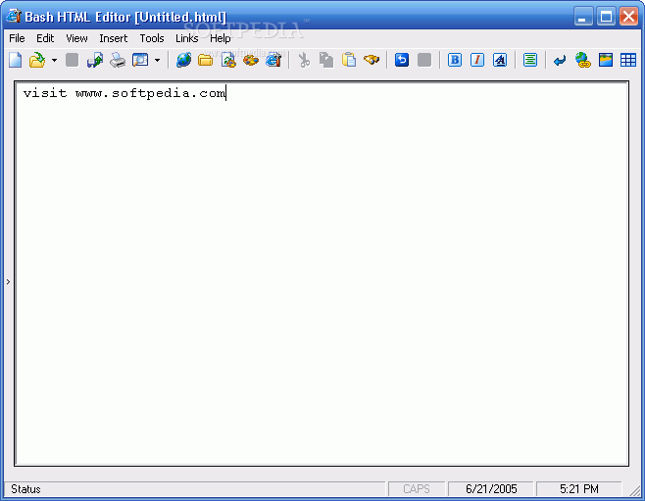Click the date 6/21/2005 in status bar

tap(491, 489)
